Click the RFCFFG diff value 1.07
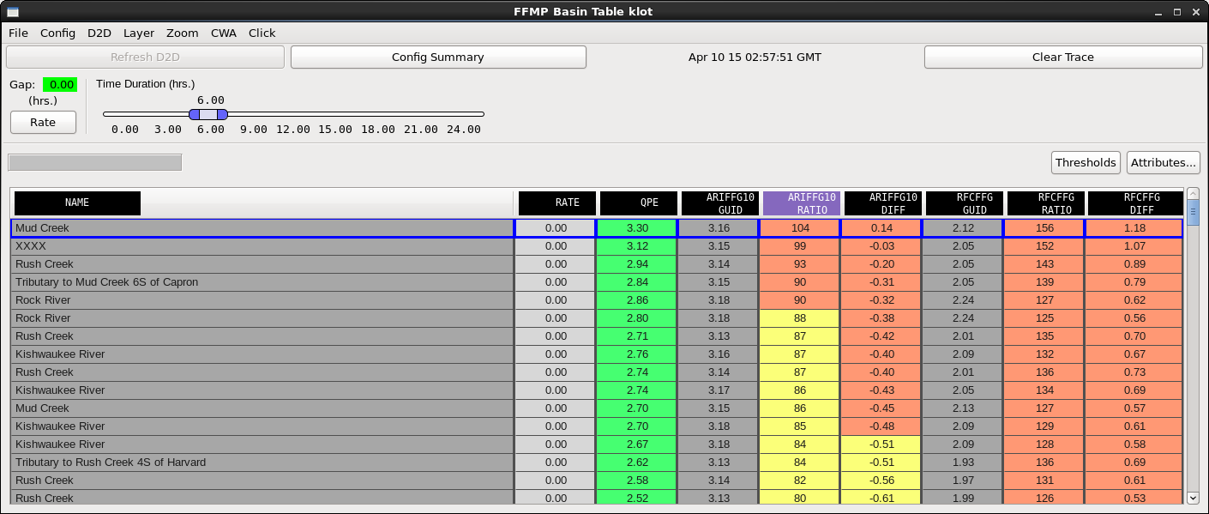This screenshot has width=1209, height=514. pos(1134,246)
